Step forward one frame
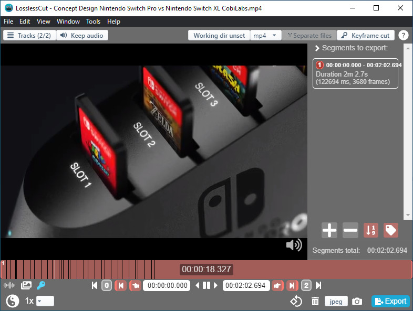The image size is (413, 311). tap(216, 285)
